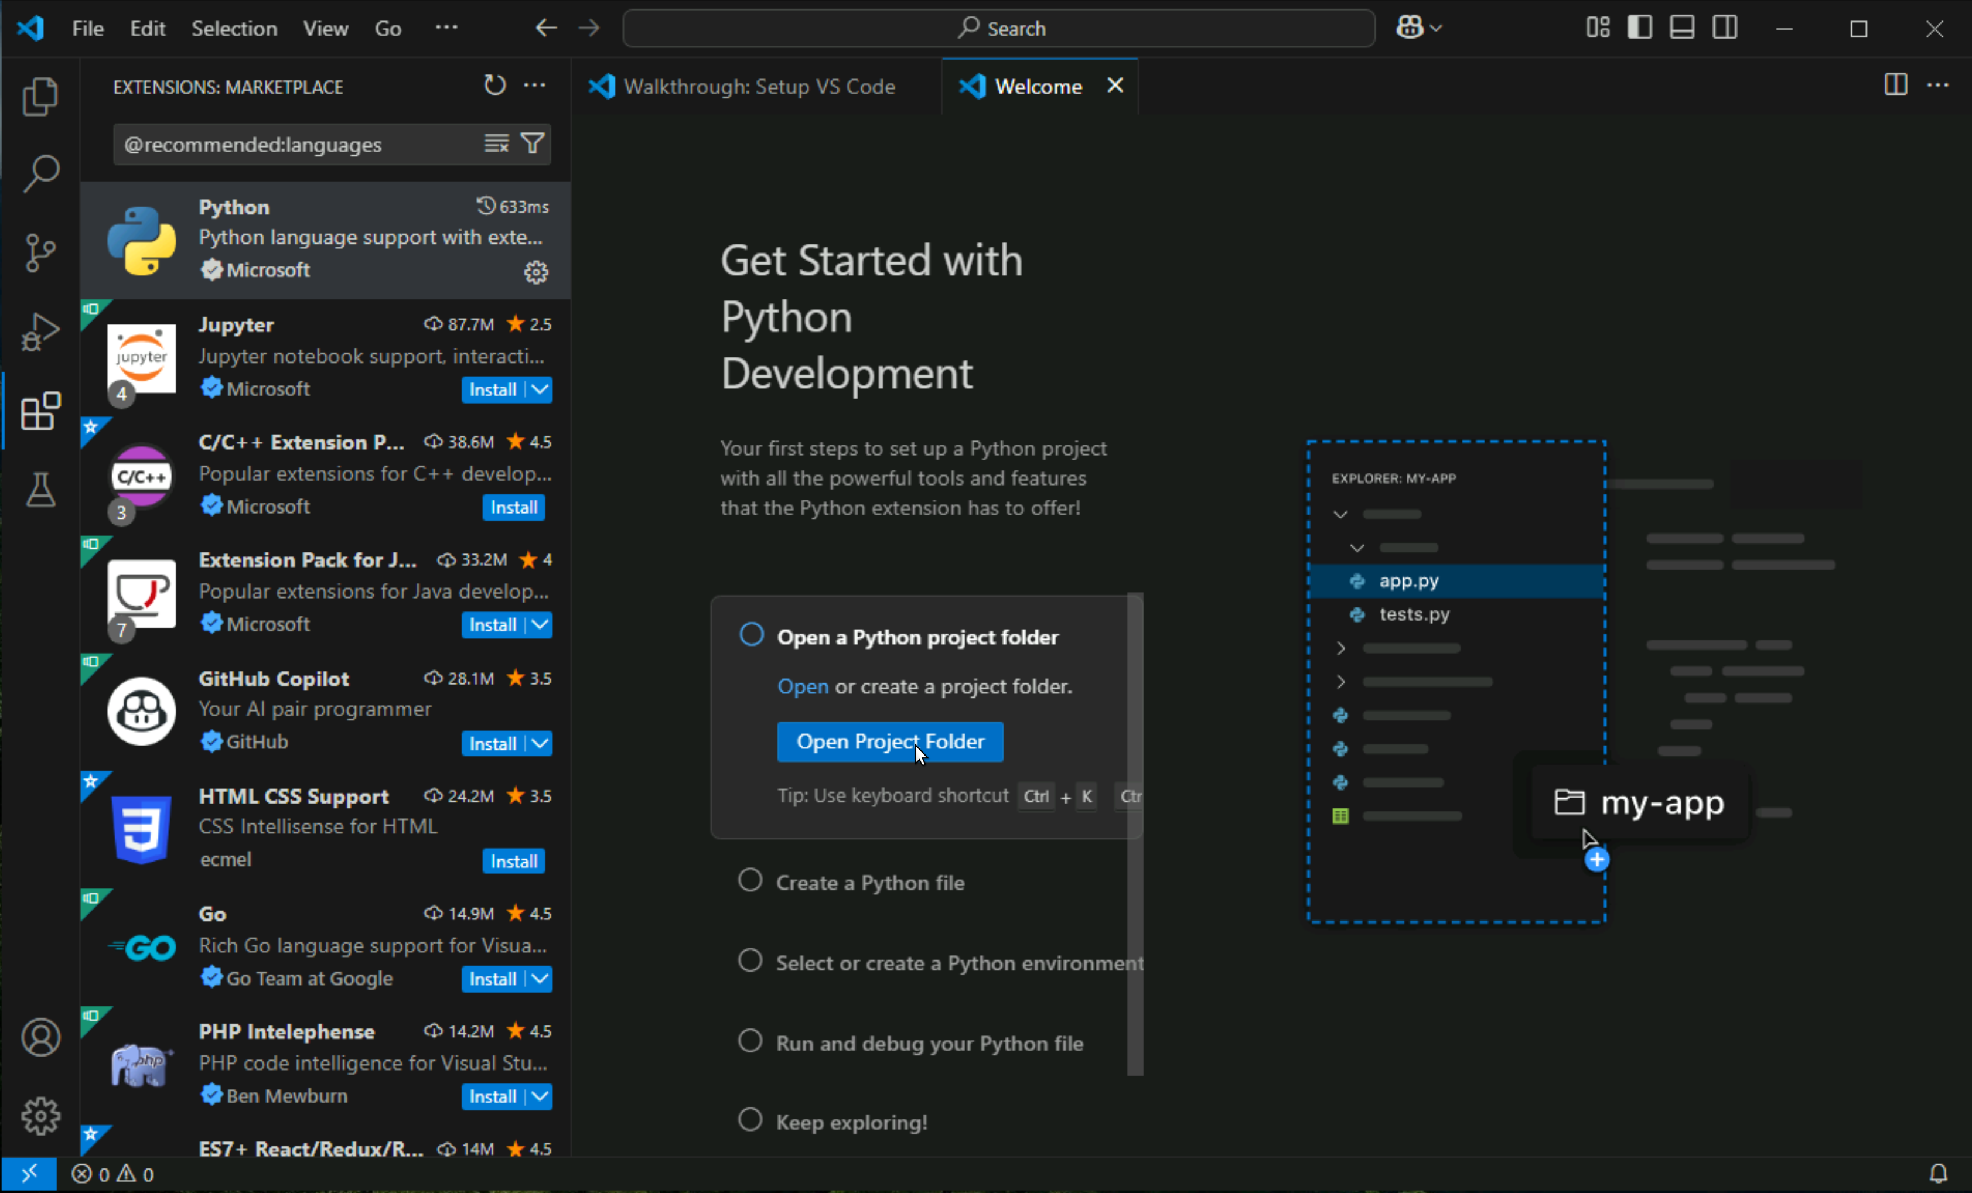Viewport: 1972px width, 1193px height.
Task: Select the Run and debug your Python file step
Action: pyautogui.click(x=929, y=1044)
